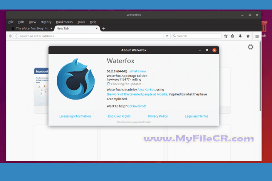Open the Trash icon on desktop
Viewport: 272px width, 181px height.
coord(264,27)
